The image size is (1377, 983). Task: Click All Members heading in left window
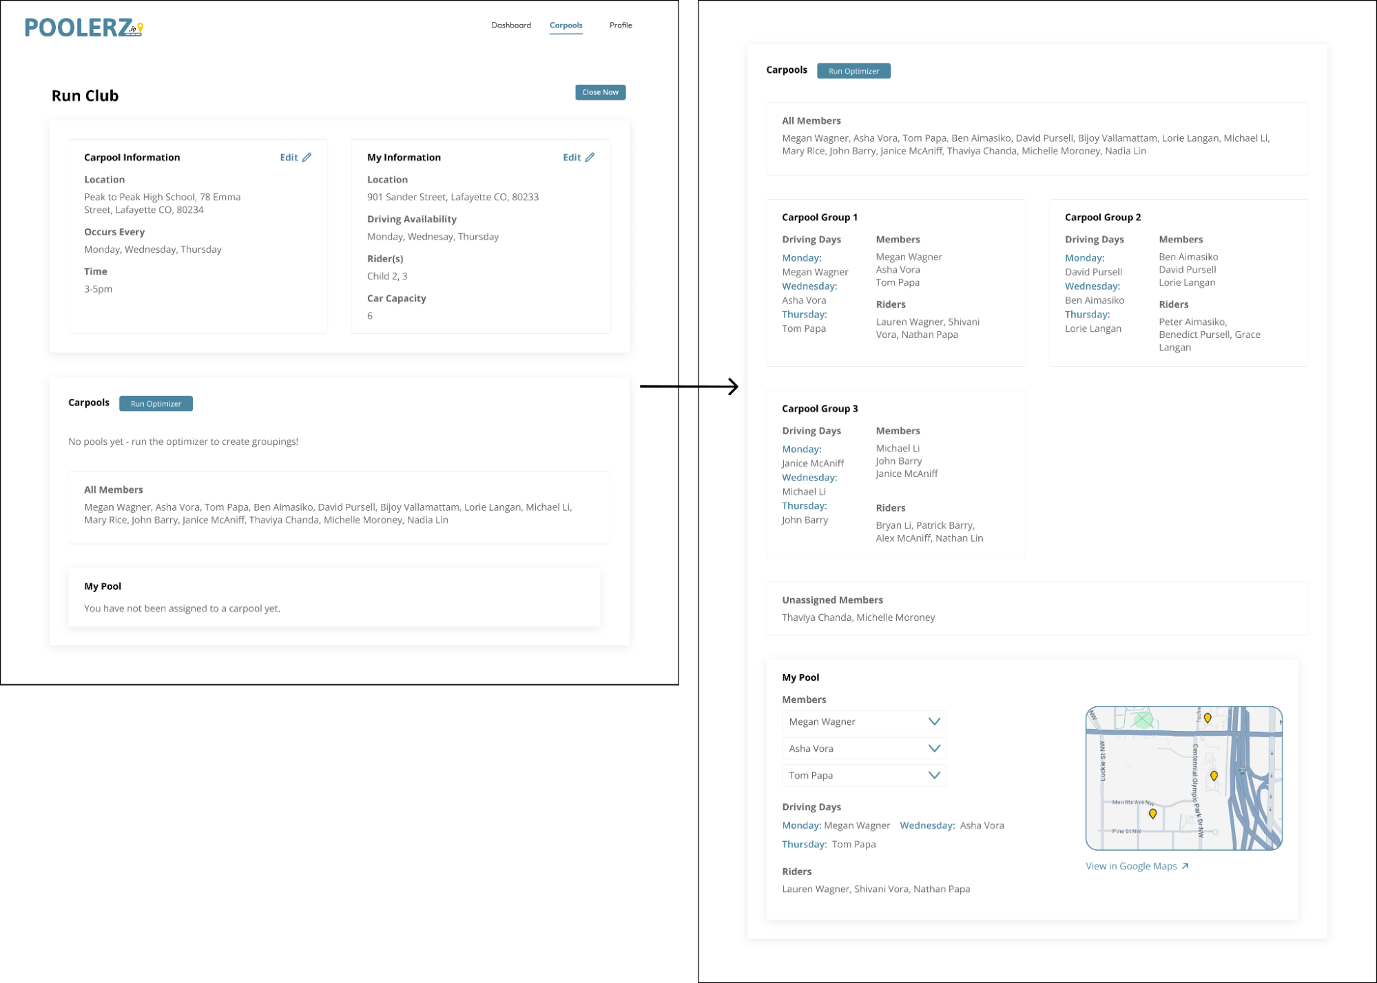(x=114, y=490)
